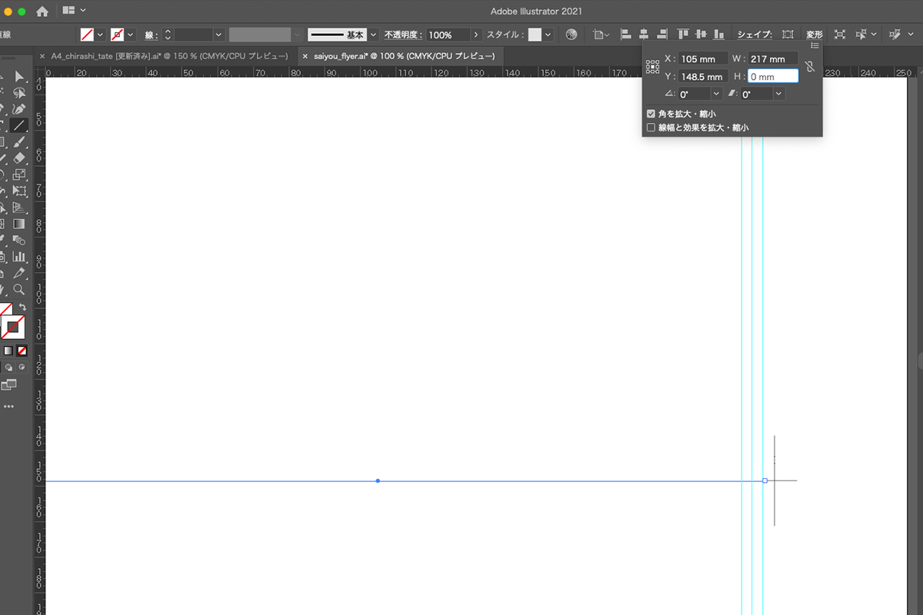Select the Paintbrush tool
923x615 pixels.
[x=19, y=142]
